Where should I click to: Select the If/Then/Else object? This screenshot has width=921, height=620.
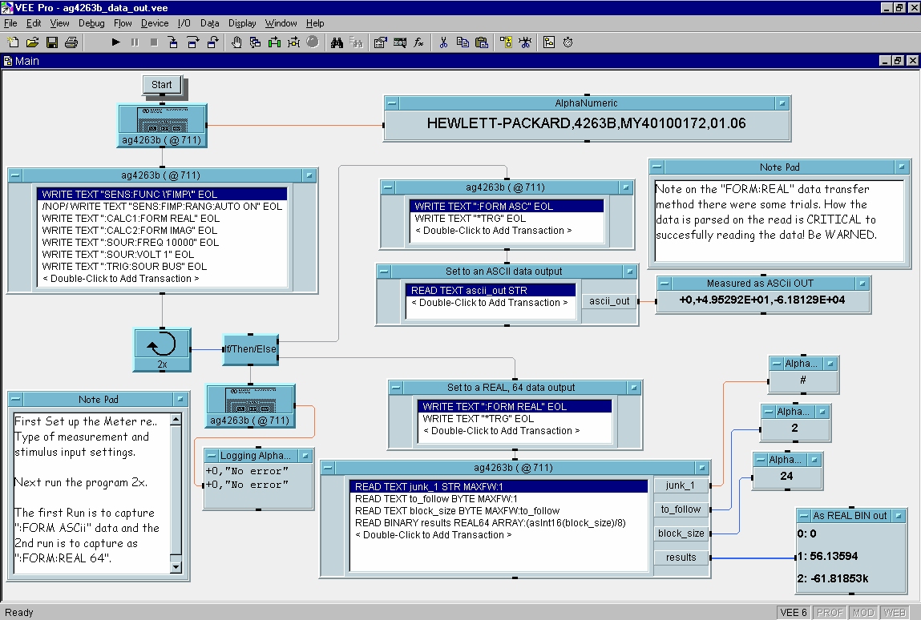[x=250, y=350]
